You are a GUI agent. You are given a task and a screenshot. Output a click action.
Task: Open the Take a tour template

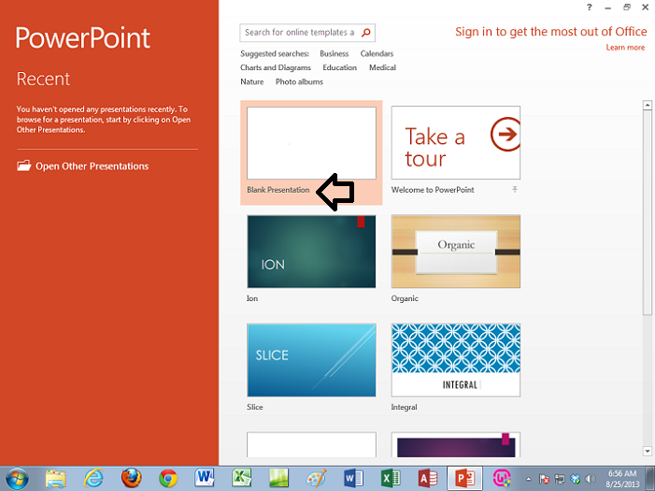[456, 142]
